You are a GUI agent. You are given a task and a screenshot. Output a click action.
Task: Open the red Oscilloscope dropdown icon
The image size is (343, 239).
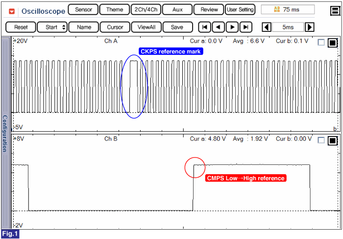coord(12,11)
